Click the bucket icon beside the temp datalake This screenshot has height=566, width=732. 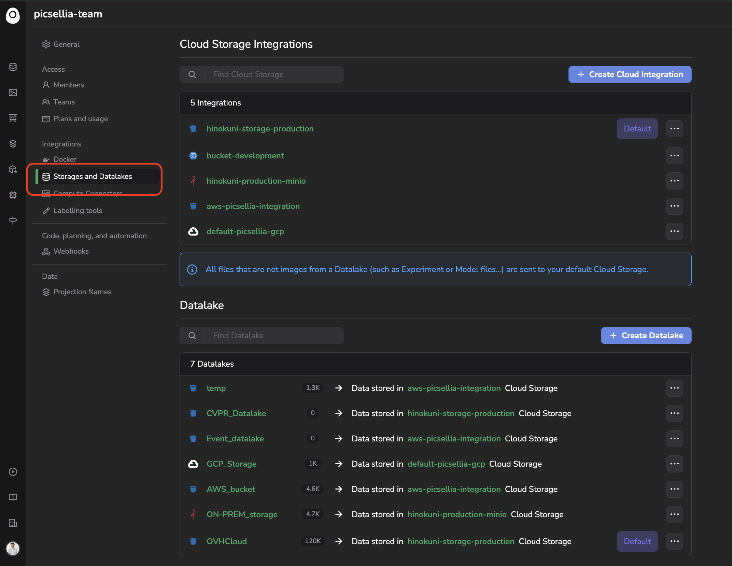coord(193,388)
